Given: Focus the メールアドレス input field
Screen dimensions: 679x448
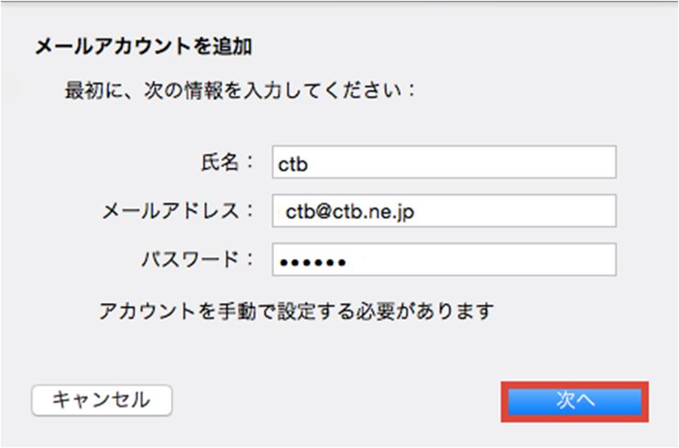Looking at the screenshot, I should 444,210.
